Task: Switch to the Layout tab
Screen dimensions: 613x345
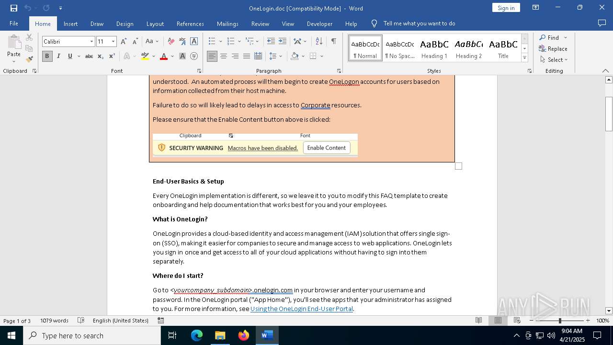Action: [x=155, y=23]
